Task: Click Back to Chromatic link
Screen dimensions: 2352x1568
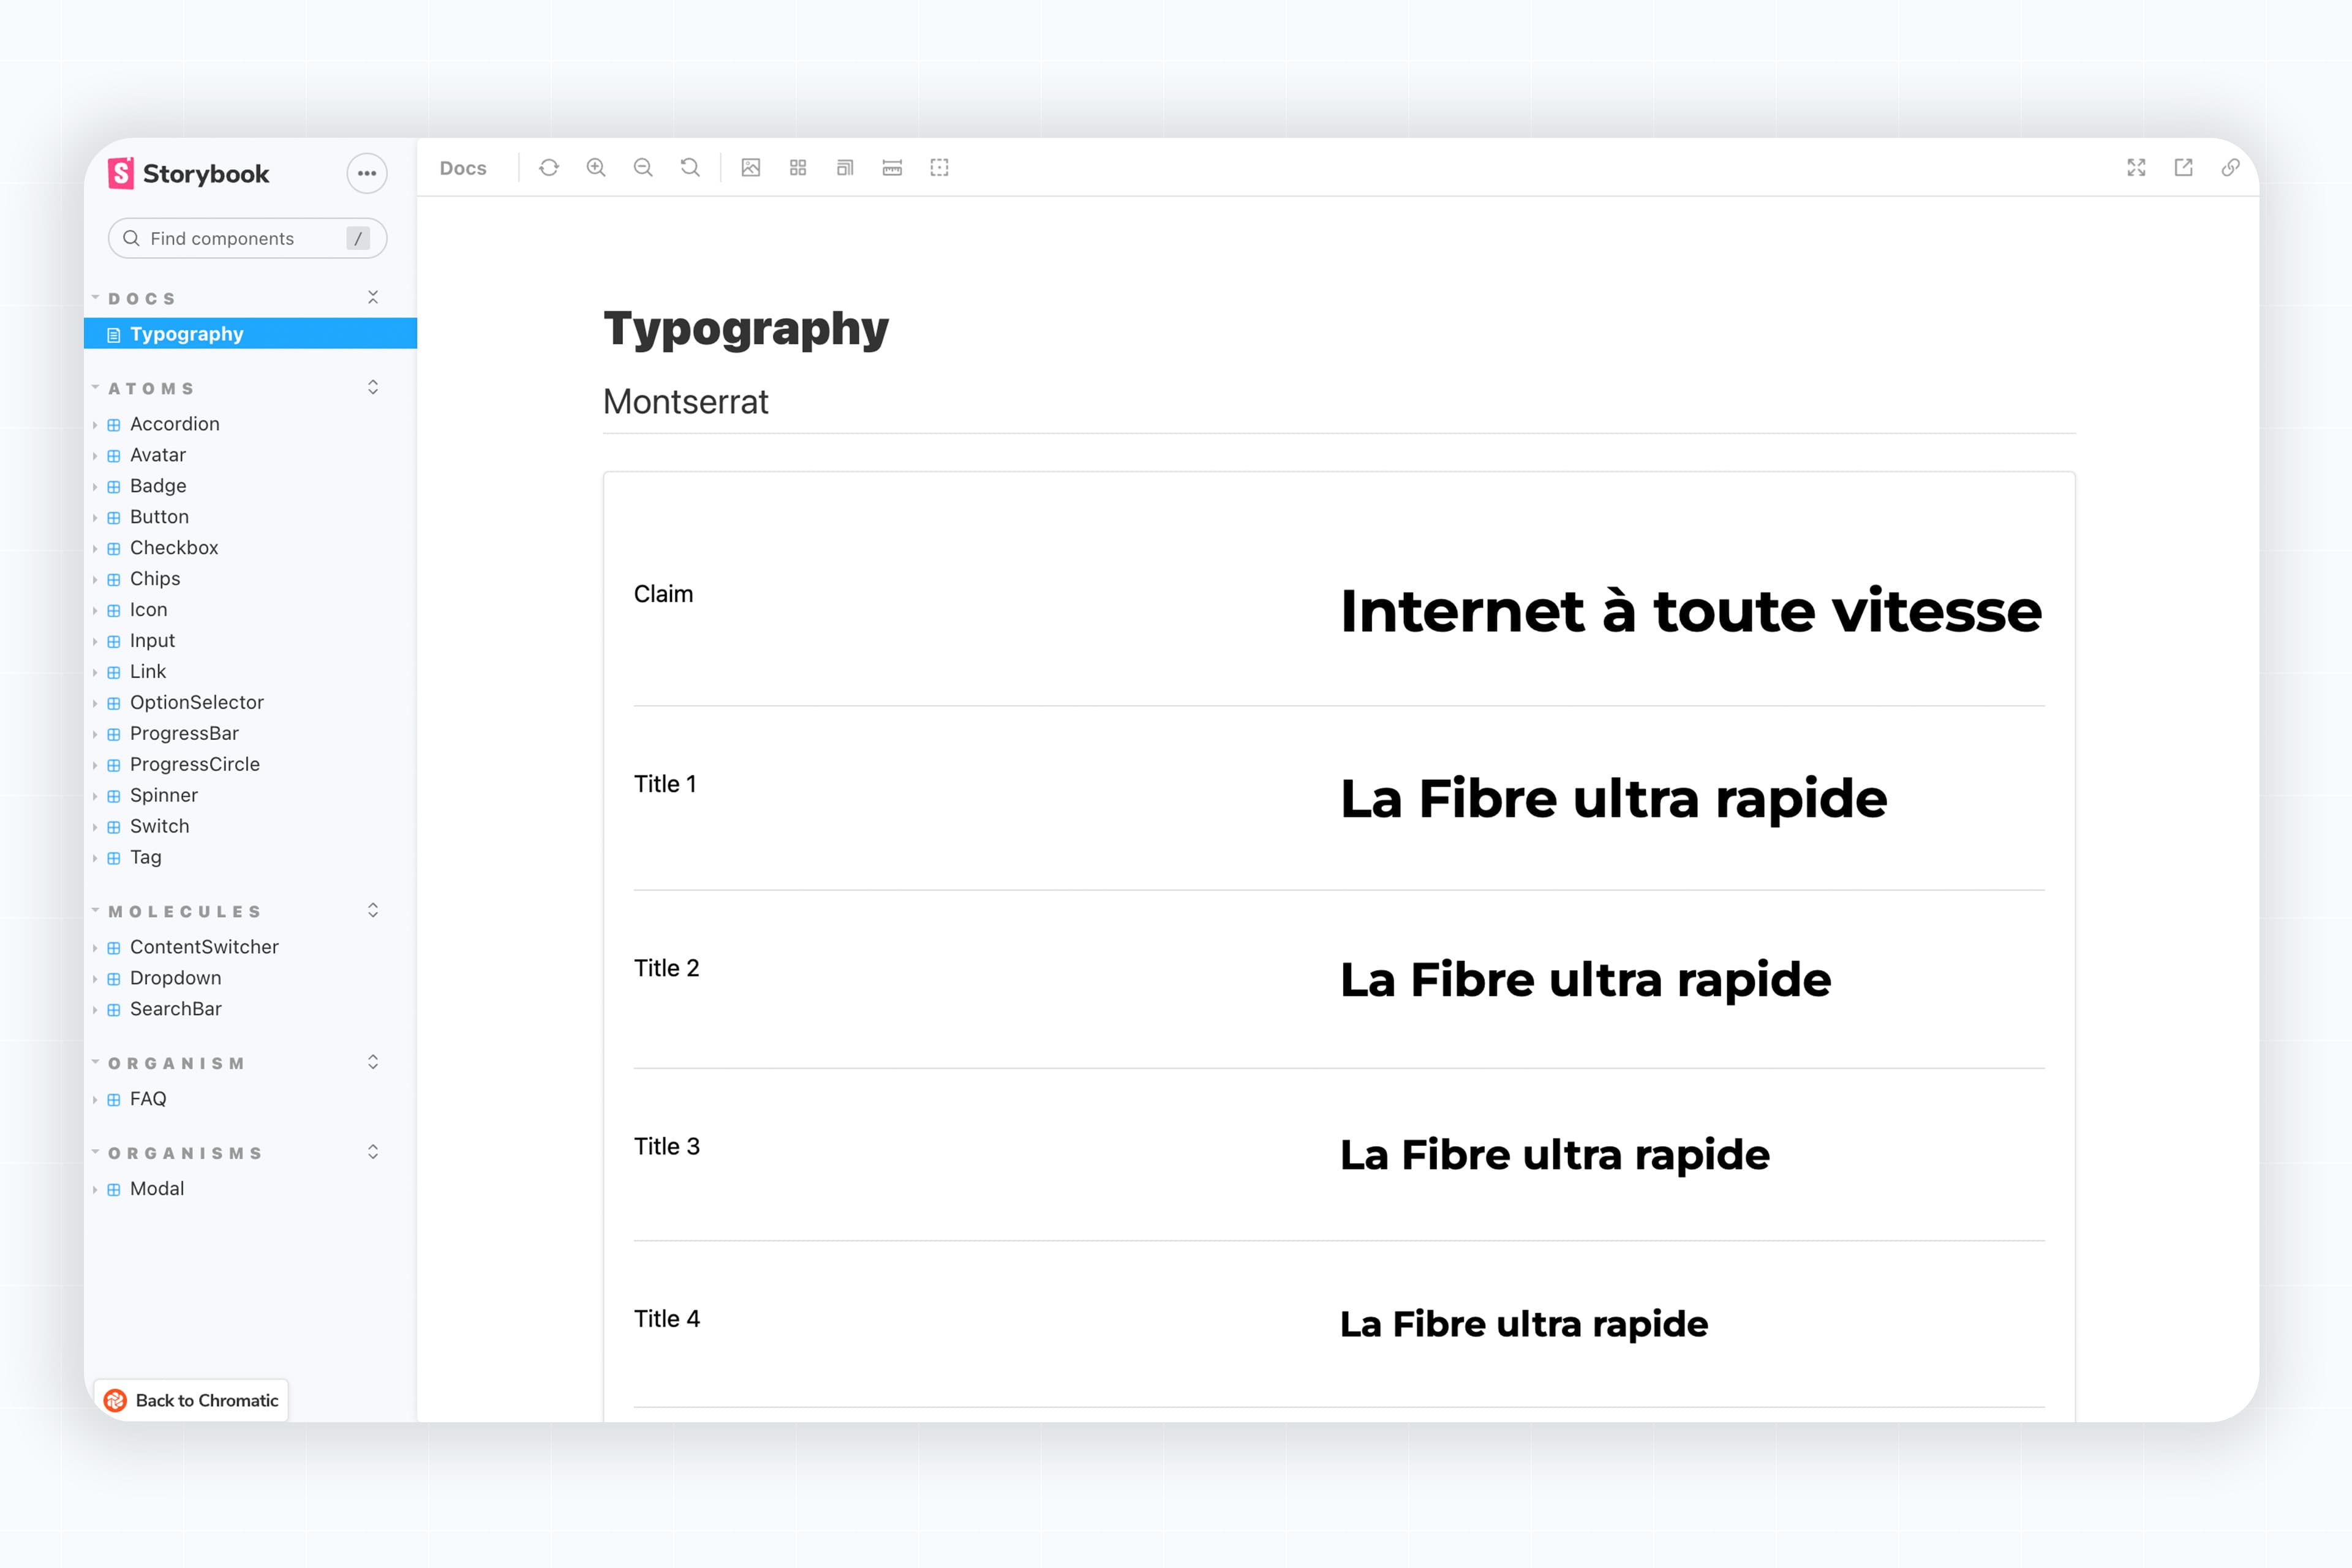Action: [x=192, y=1400]
